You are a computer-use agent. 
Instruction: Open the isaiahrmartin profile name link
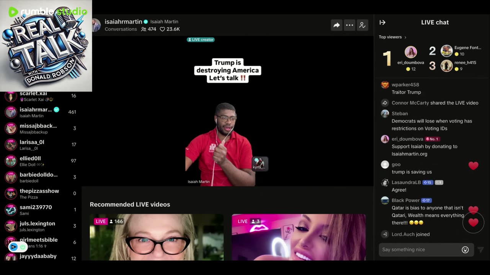tap(123, 22)
